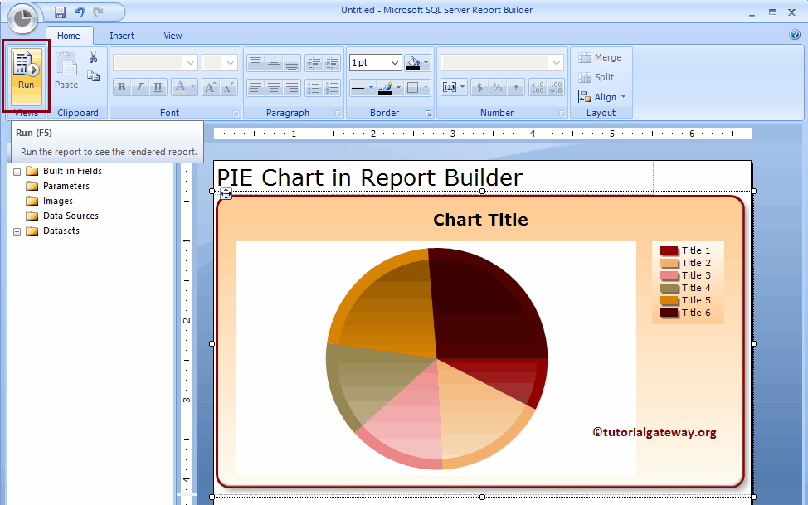Open the font family combo box

pyautogui.click(x=155, y=63)
